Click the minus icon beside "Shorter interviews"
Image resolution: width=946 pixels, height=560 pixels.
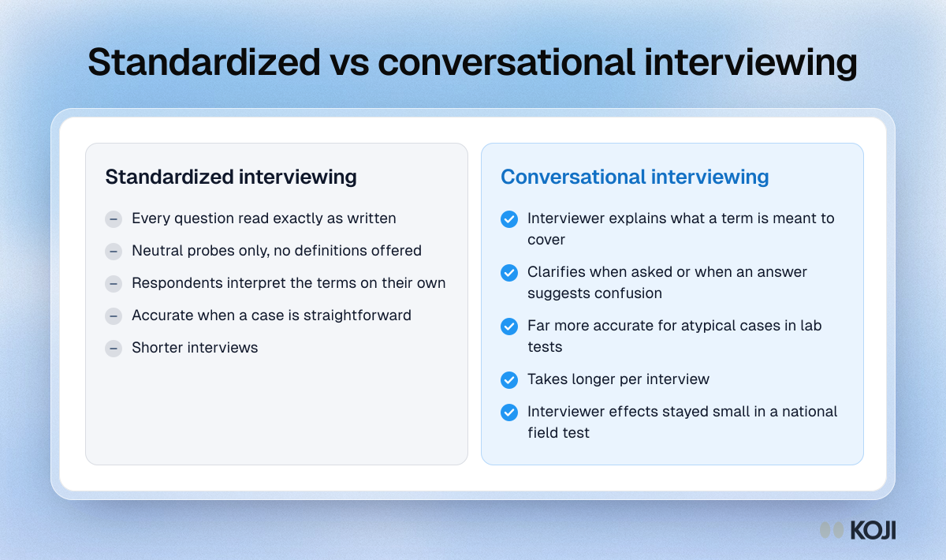(114, 348)
